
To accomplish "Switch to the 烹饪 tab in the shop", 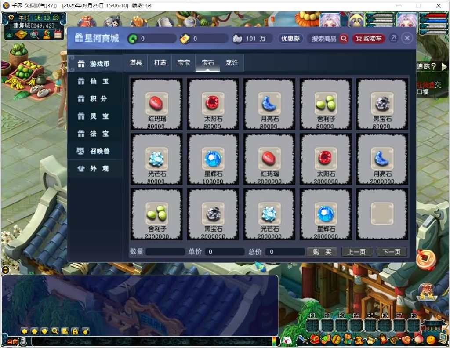I will click(x=232, y=62).
